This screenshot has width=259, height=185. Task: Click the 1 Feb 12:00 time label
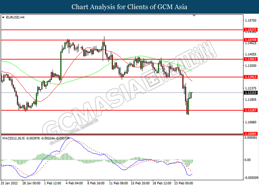click(53, 183)
